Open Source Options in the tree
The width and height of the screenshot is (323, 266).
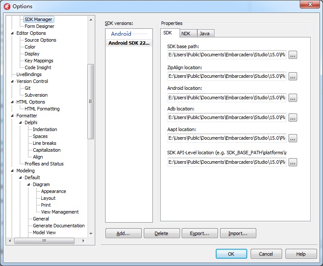[x=40, y=40]
